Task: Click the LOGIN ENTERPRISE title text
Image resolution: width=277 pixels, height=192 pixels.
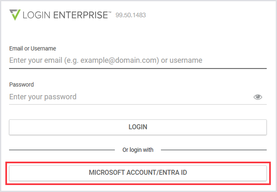Action: (x=67, y=15)
